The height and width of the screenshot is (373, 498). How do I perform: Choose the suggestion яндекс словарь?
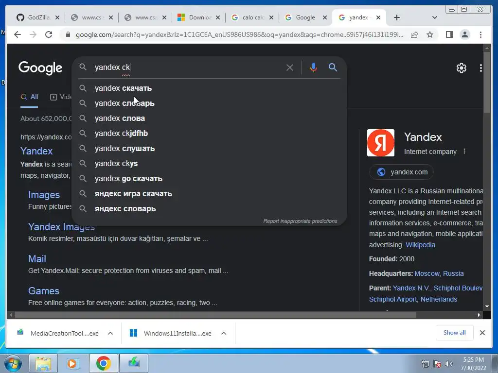[x=209, y=209]
